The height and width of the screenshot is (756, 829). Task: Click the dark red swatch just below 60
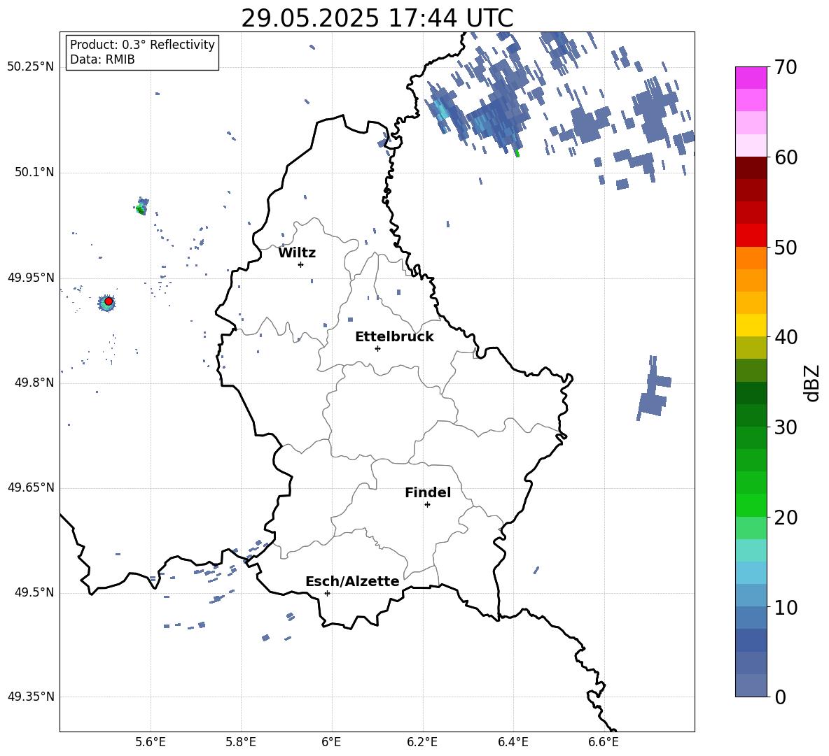pyautogui.click(x=751, y=168)
